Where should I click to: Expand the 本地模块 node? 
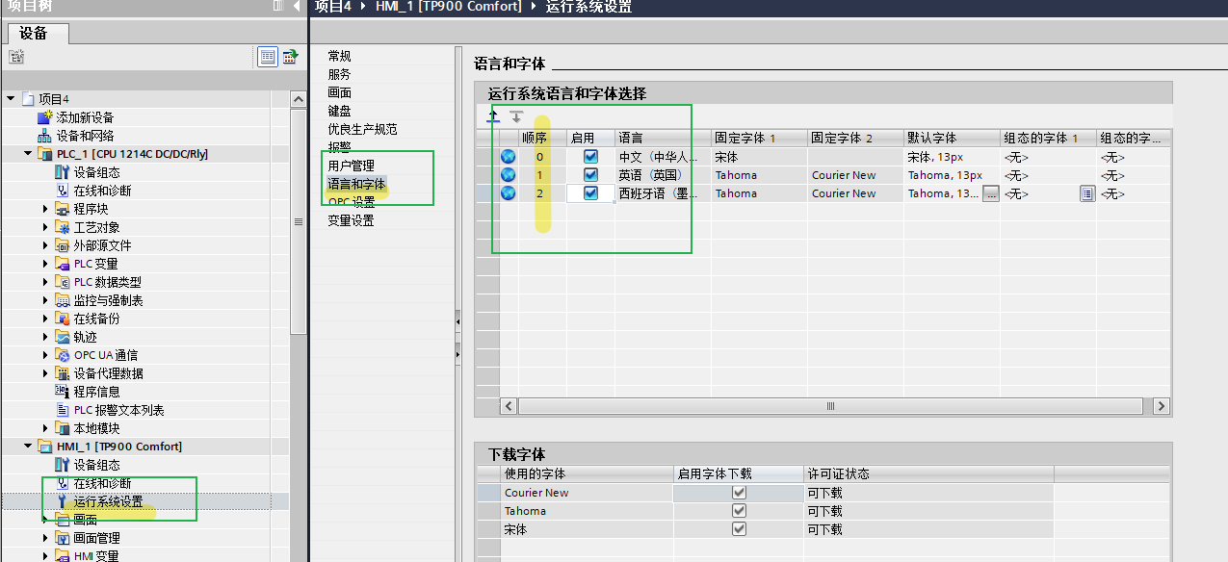tap(45, 428)
